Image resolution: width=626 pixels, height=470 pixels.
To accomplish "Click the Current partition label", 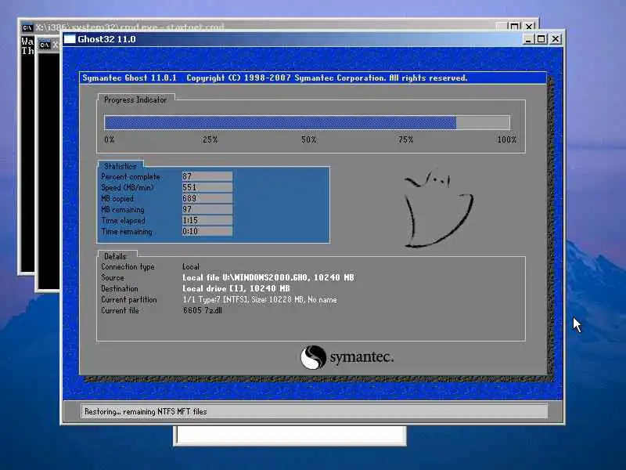I will click(129, 300).
